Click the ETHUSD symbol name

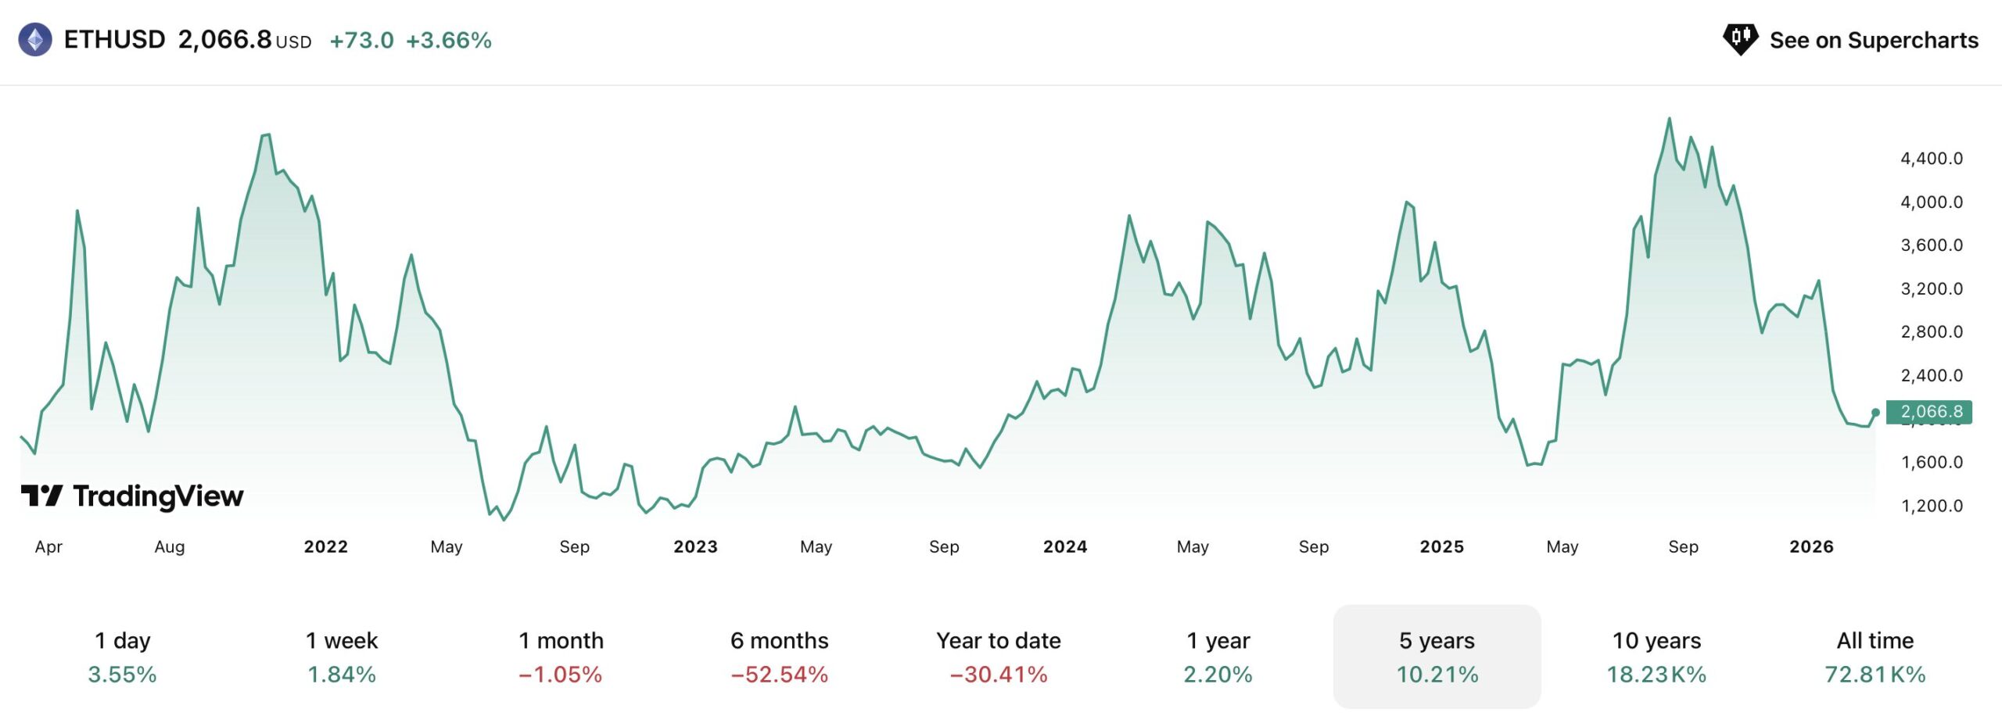114,40
